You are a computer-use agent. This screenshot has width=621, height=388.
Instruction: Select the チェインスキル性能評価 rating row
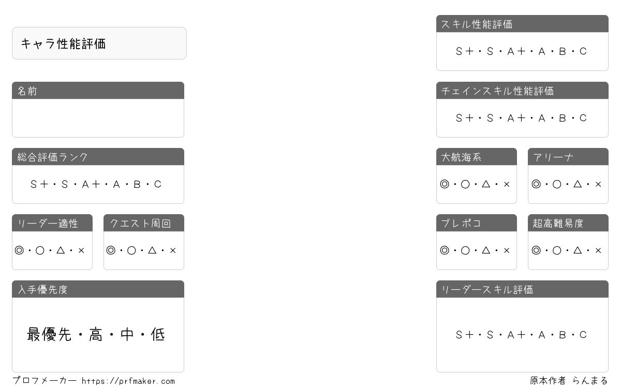[x=522, y=118]
